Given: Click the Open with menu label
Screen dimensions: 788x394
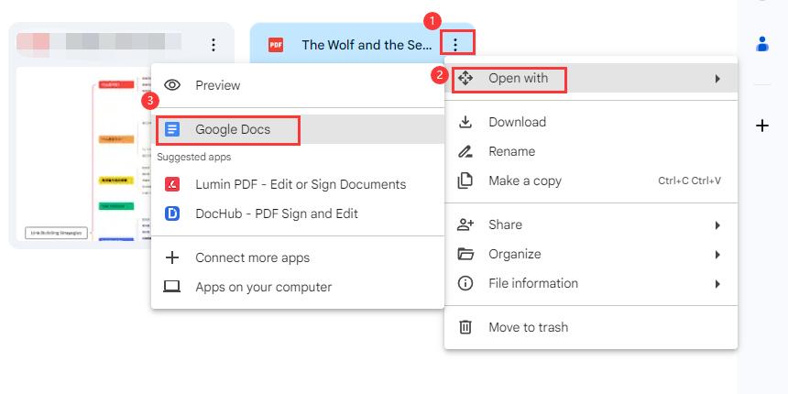Looking at the screenshot, I should point(518,78).
